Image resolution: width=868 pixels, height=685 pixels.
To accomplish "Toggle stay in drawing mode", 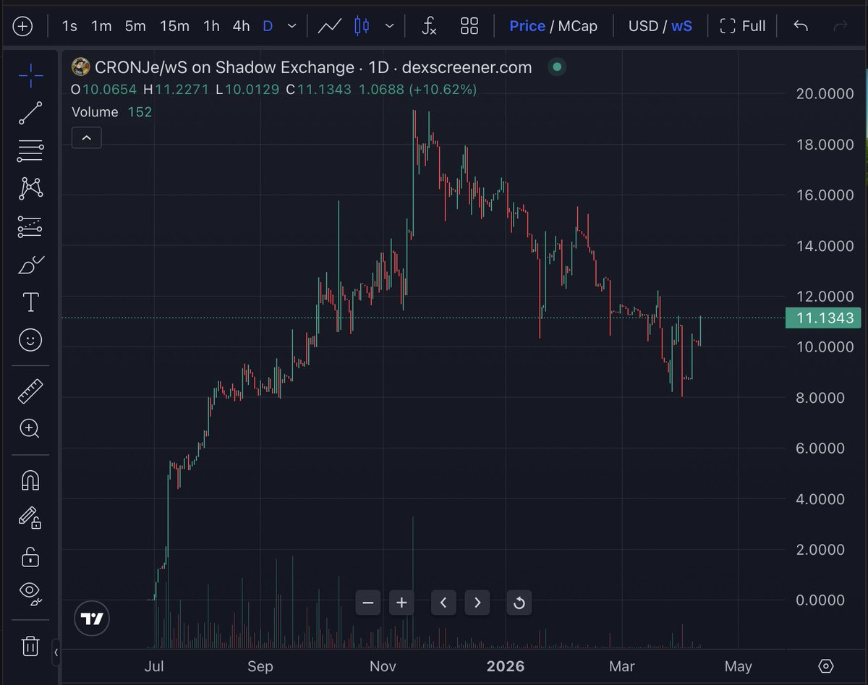I will tap(30, 518).
